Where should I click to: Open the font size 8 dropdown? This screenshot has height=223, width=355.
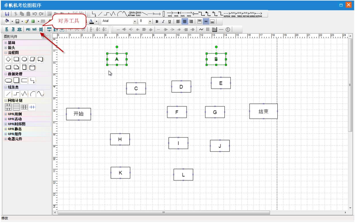[x=150, y=22]
